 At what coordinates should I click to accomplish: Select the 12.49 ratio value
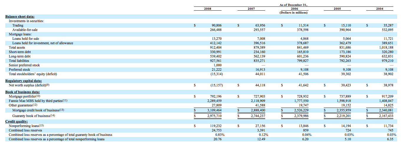tap(261, 139)
